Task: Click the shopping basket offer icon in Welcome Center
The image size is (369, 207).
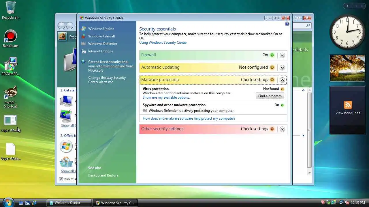Action: [x=66, y=162]
